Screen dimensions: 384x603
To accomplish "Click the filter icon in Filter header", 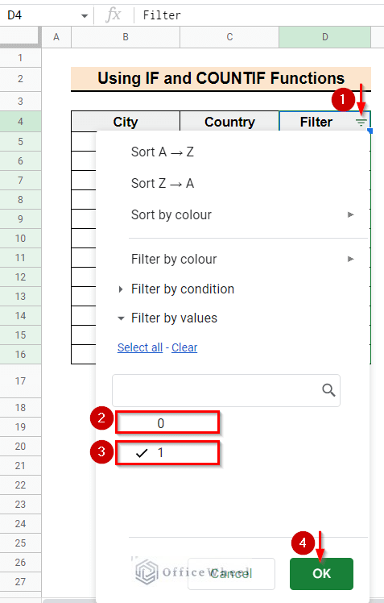I will pyautogui.click(x=361, y=123).
